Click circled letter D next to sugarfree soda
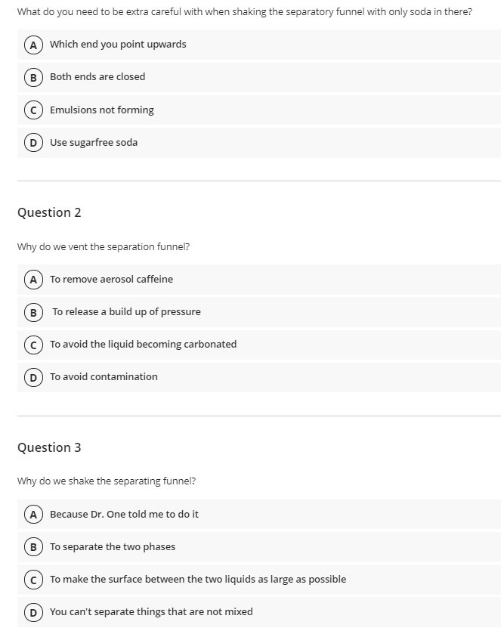The height and width of the screenshot is (631, 501). click(x=34, y=142)
